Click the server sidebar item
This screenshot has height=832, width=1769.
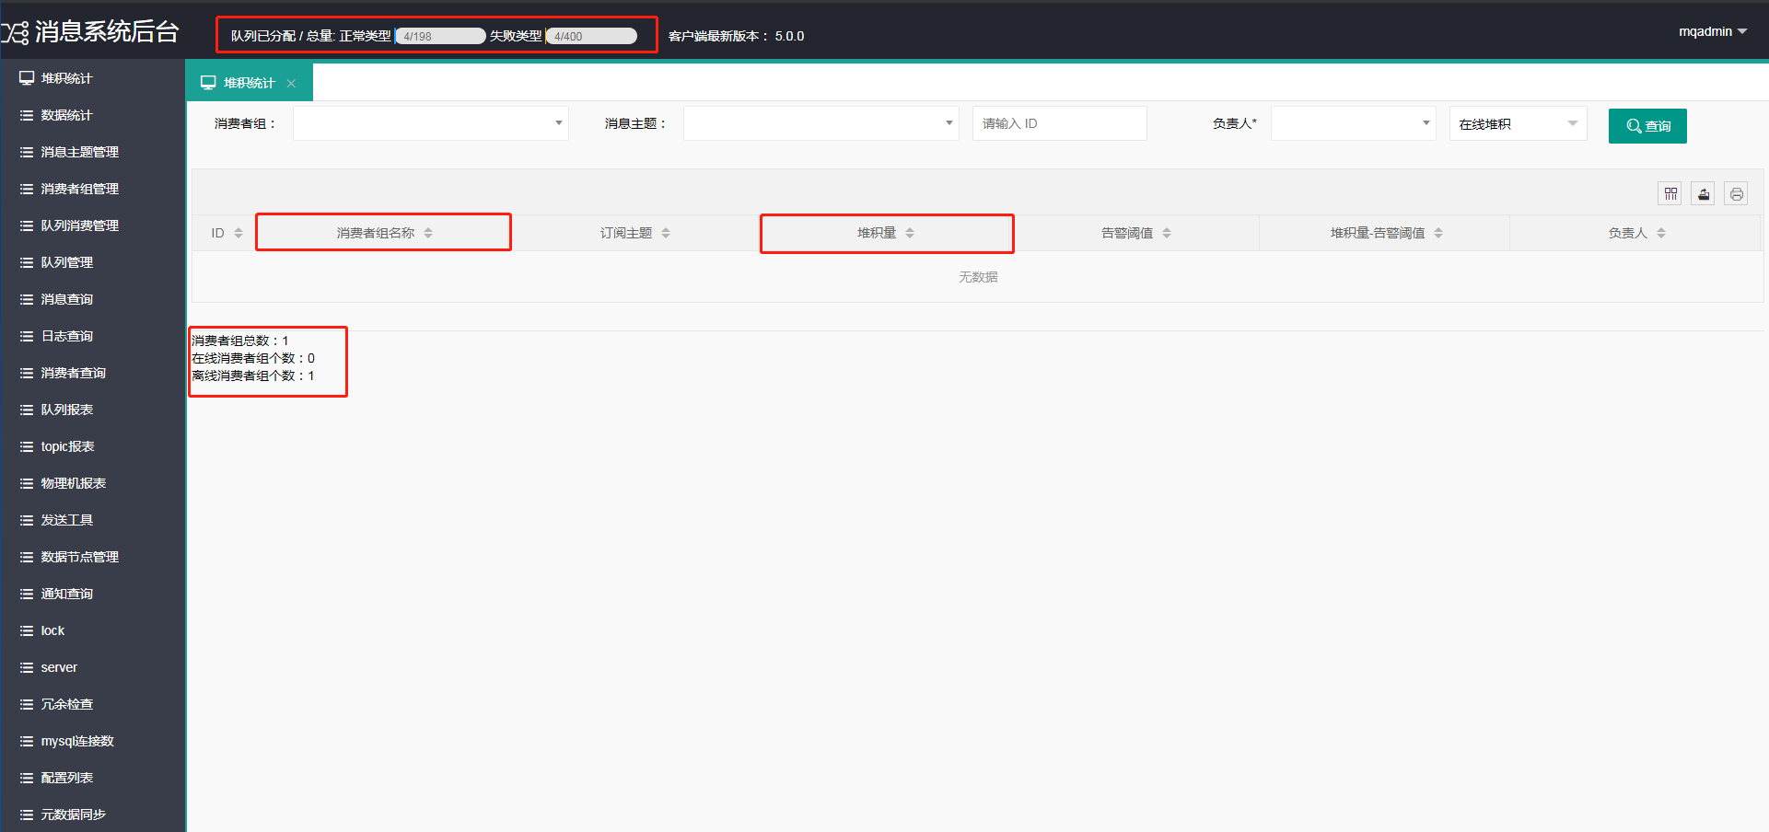[92, 667]
